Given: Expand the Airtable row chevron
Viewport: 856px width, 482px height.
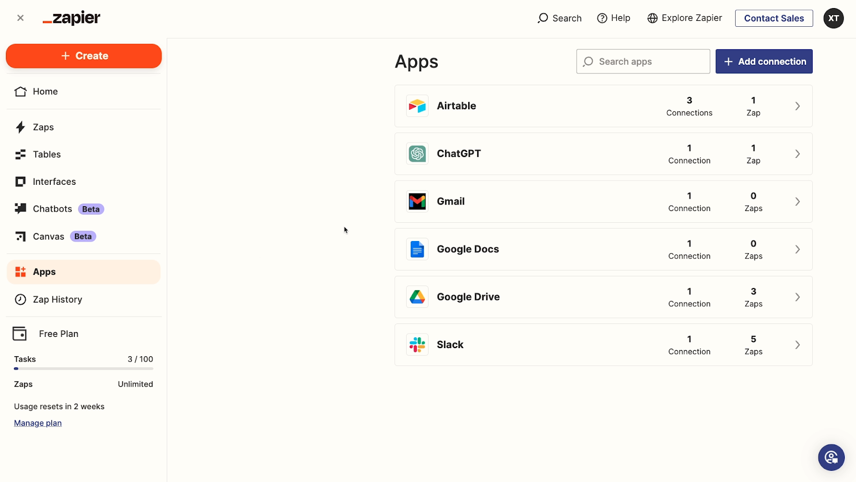Looking at the screenshot, I should coord(798,106).
